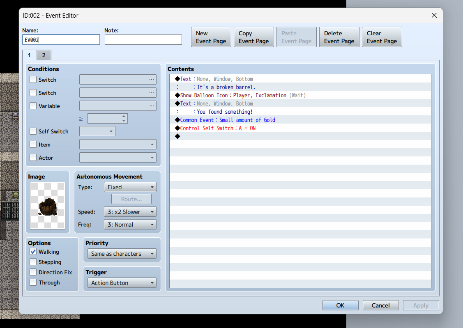
Task: Enable the Self Switch condition checkbox
Action: pyautogui.click(x=33, y=131)
